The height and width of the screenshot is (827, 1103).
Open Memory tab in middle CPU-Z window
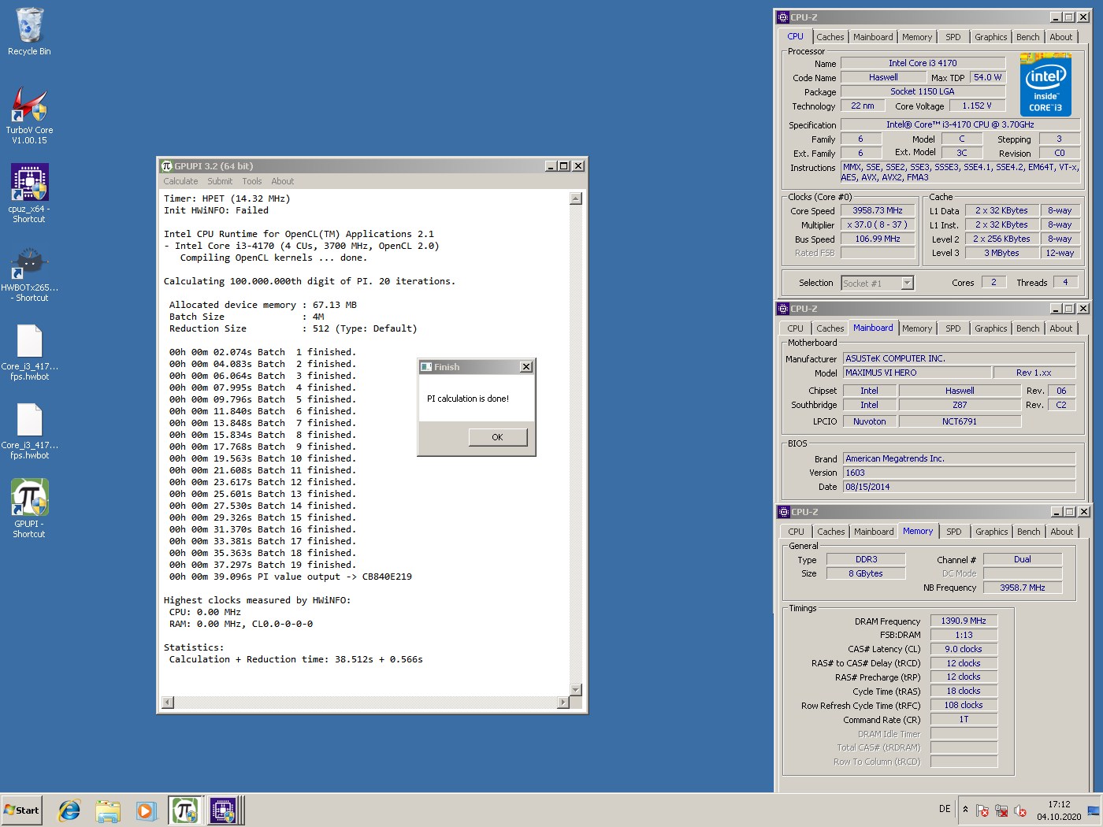tap(917, 328)
